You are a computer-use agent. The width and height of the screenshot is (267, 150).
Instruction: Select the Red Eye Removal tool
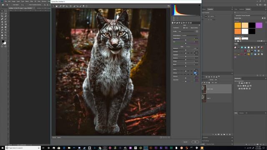click(x=78, y=6)
